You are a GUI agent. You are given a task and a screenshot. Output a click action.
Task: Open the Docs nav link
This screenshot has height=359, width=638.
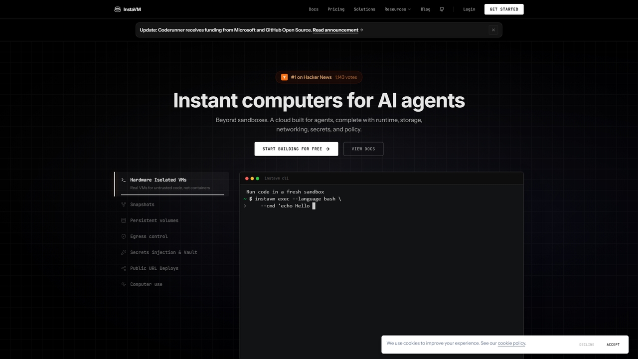314,9
